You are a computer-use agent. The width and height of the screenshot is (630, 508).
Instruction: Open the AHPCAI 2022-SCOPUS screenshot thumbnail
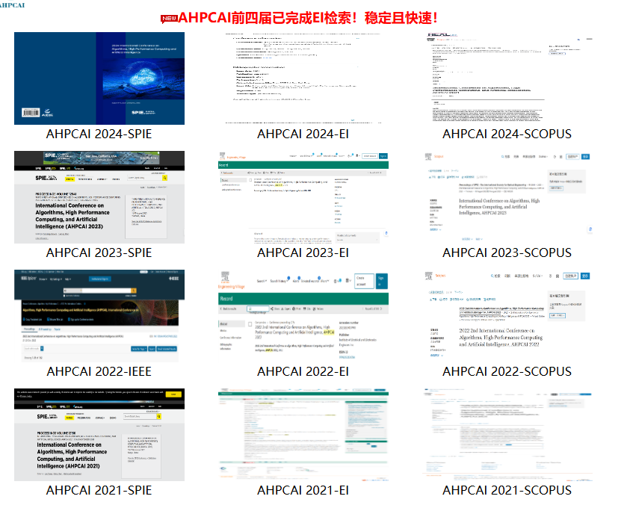(x=507, y=316)
